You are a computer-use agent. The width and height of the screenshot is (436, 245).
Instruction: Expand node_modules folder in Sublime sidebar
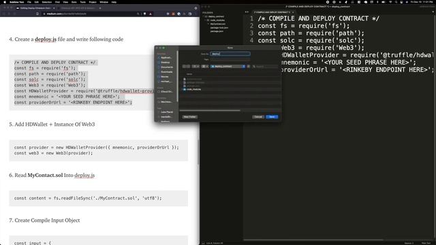tap(206, 20)
